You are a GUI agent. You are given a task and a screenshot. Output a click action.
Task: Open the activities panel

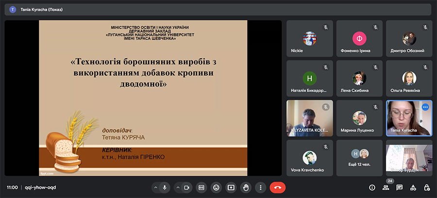[x=413, y=187]
